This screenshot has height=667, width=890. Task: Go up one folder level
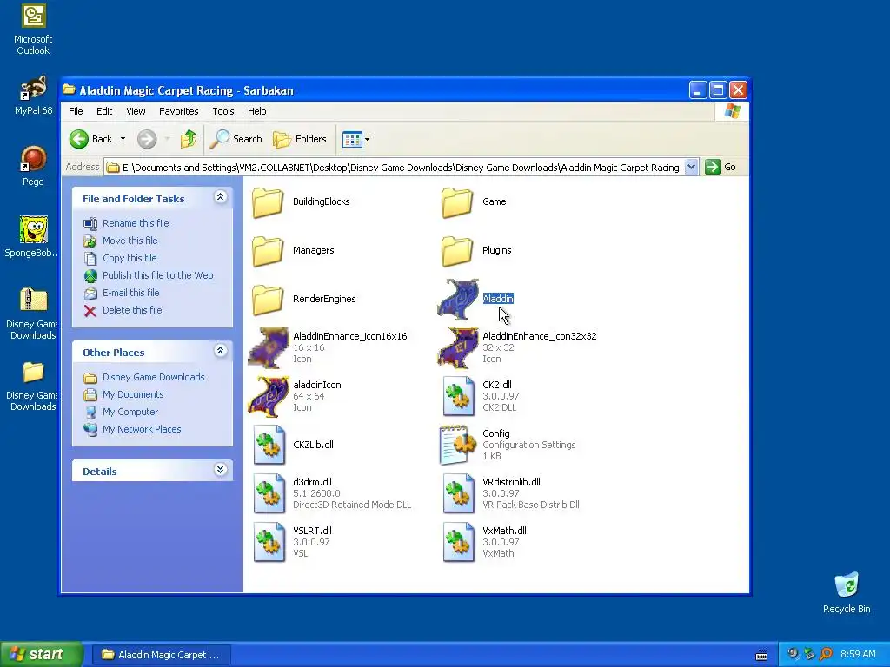point(189,139)
